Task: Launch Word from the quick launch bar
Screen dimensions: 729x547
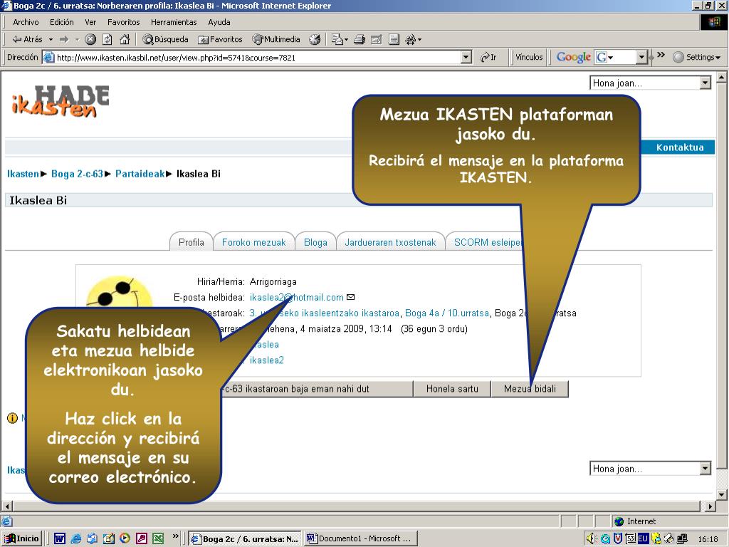Action: coord(60,538)
